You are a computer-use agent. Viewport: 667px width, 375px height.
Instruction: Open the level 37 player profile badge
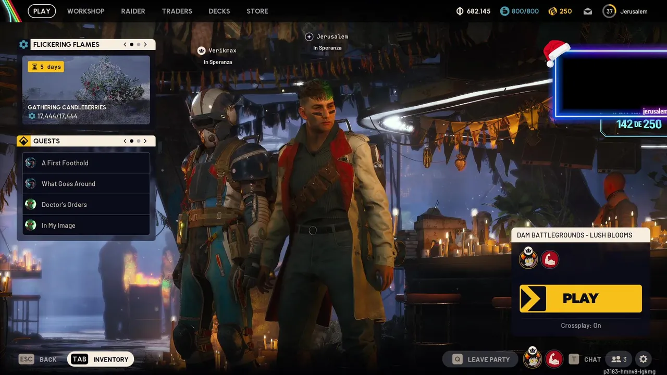609,11
